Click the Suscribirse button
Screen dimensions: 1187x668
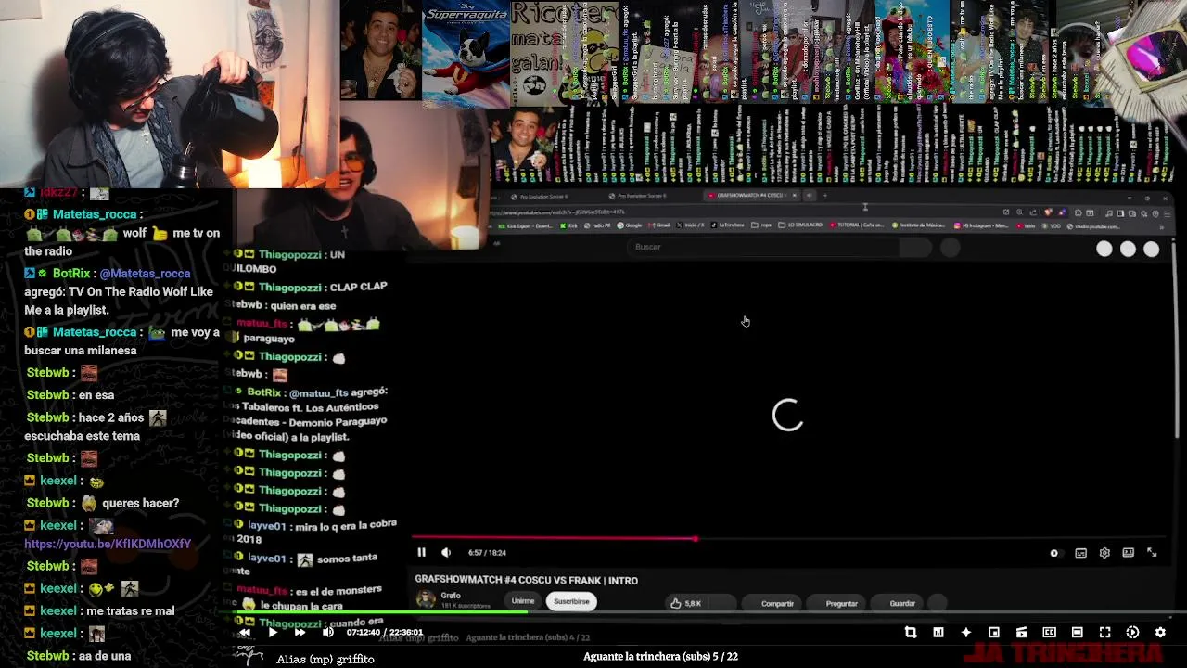coord(571,601)
